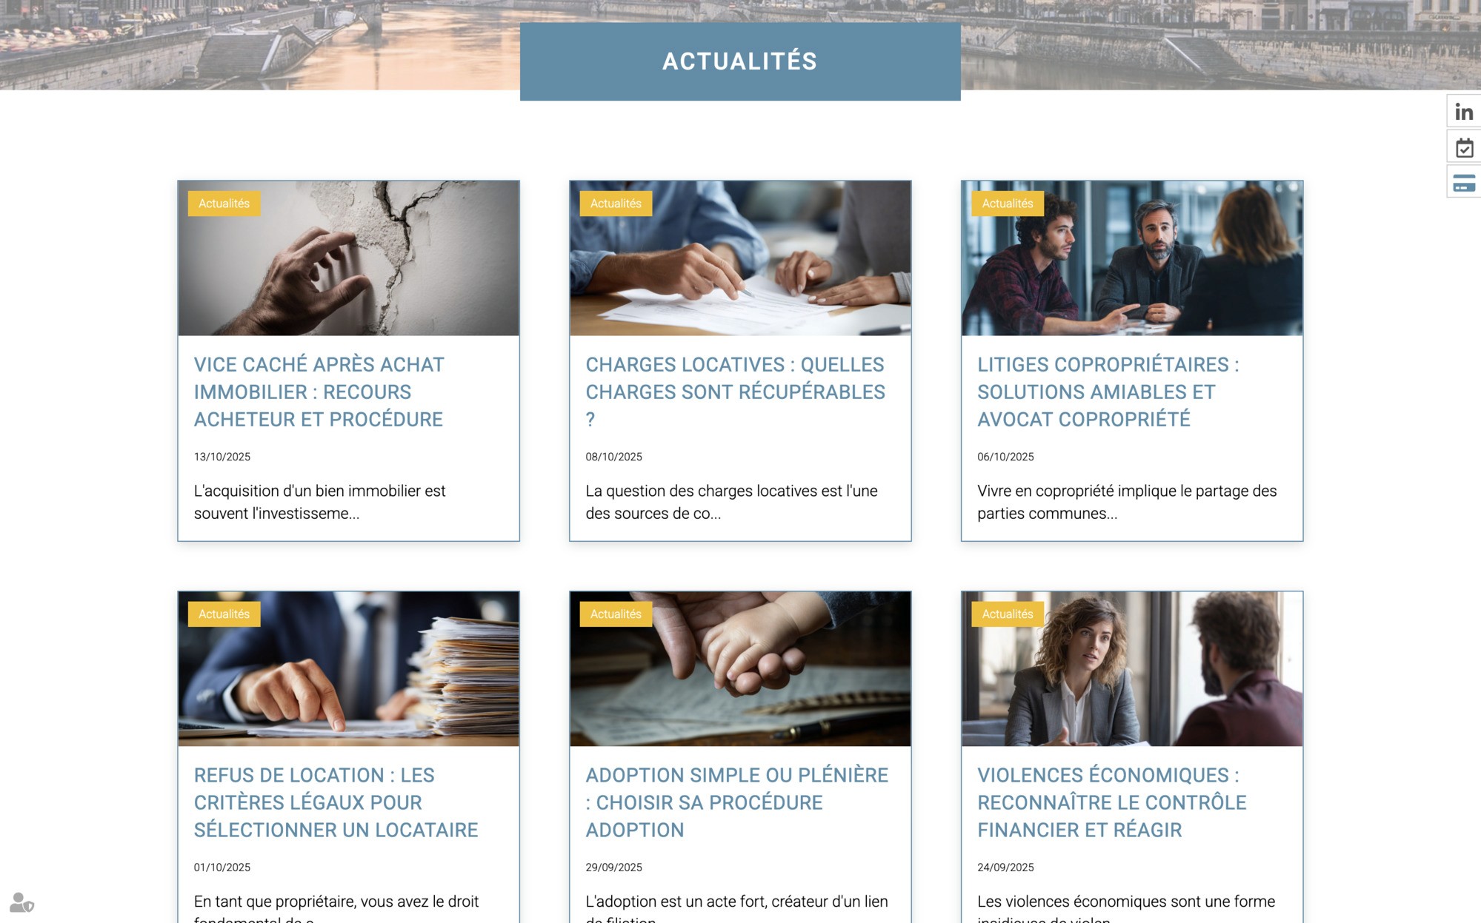Click the credit card payment icon
The height and width of the screenshot is (923, 1481).
coord(1463,182)
